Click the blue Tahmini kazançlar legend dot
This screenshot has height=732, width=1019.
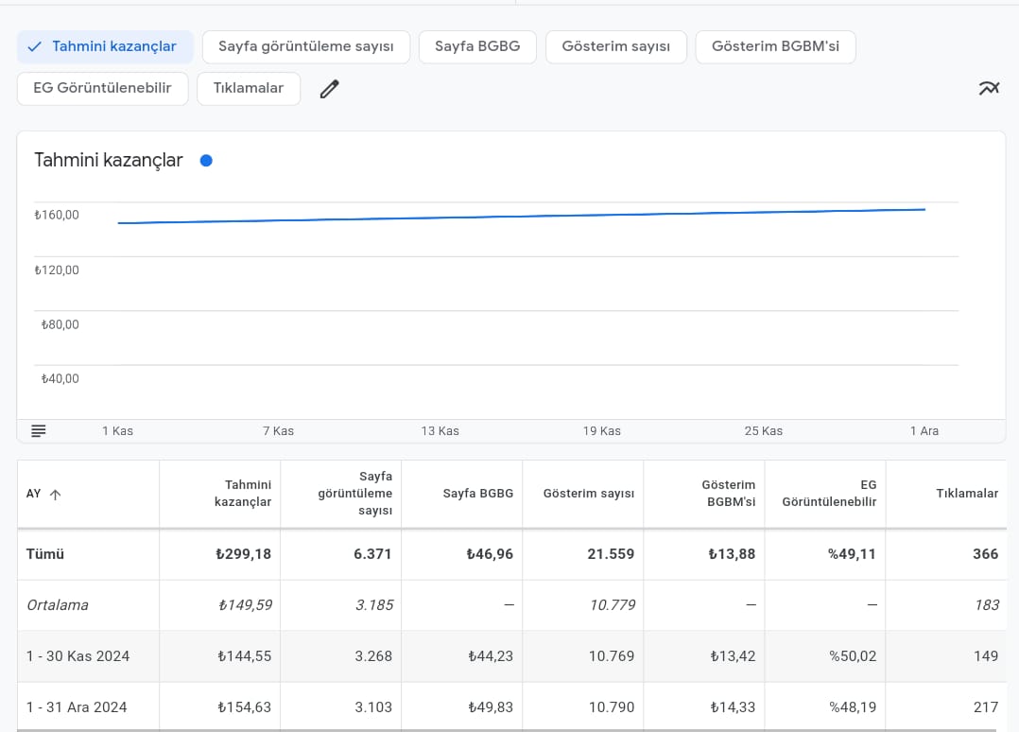(206, 161)
